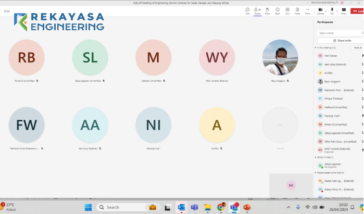Image resolution: width=364 pixels, height=214 pixels.
Task: Open the More actions menu
Action: (x=307, y=10)
